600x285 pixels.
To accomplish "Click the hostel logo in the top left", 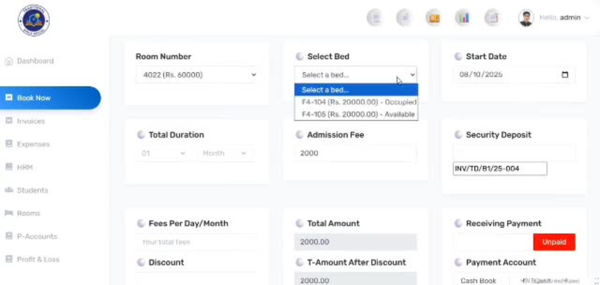I will click(x=34, y=20).
